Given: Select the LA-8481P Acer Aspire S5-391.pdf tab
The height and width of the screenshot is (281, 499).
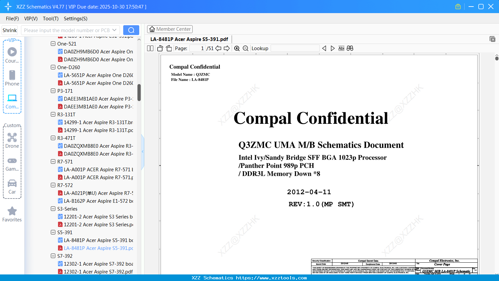Looking at the screenshot, I should (189, 39).
